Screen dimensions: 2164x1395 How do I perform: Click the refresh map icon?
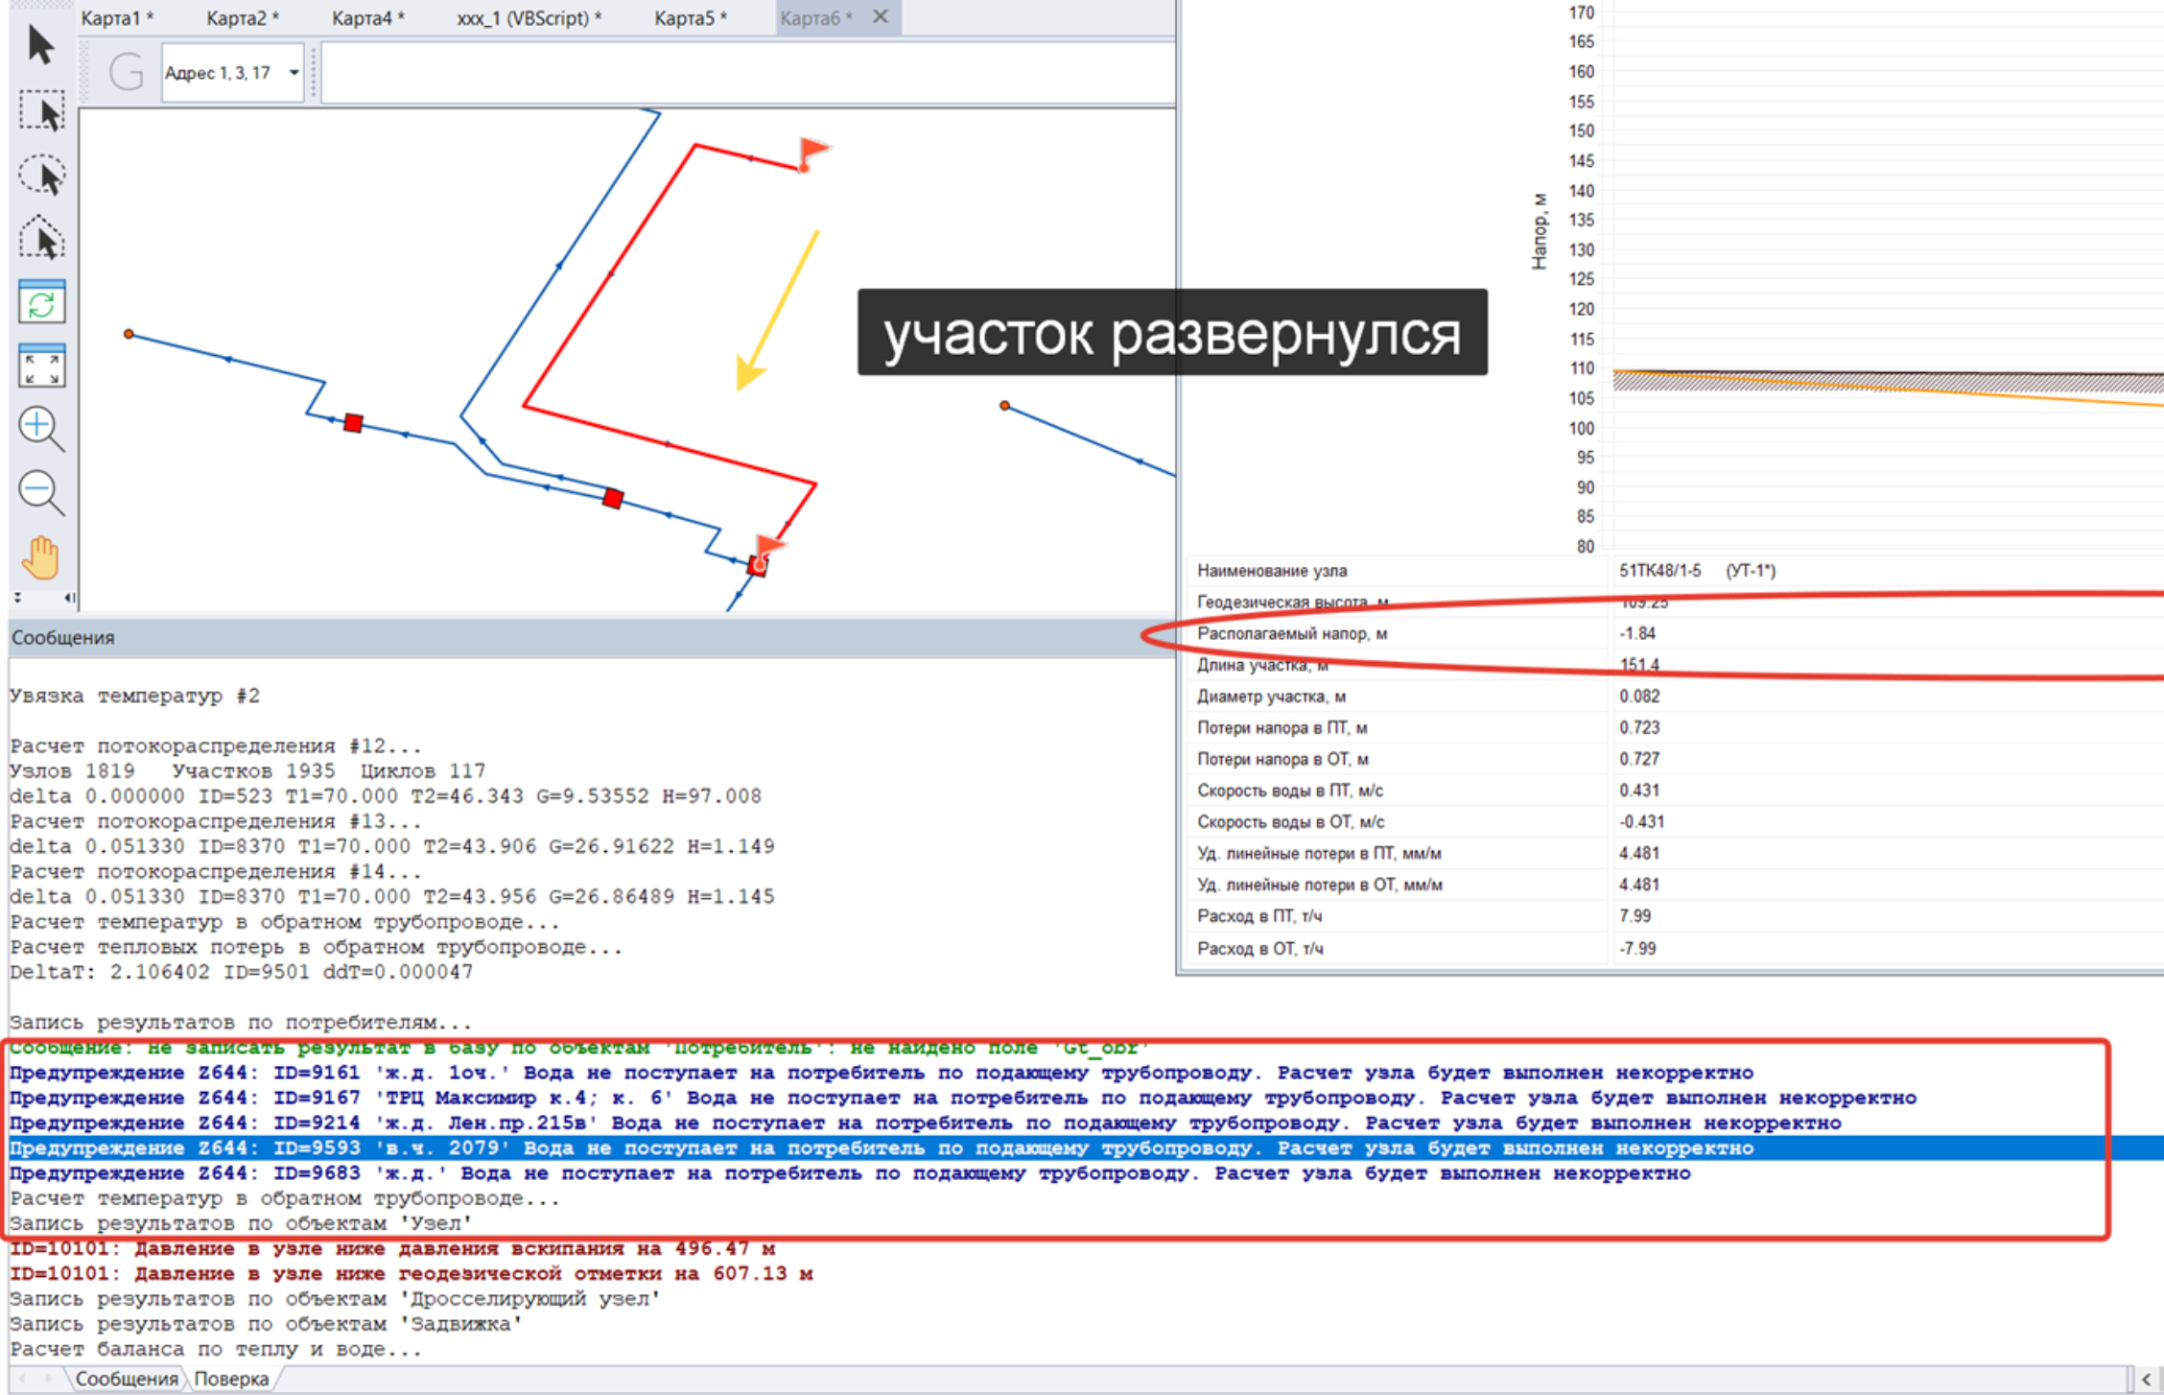[40, 302]
